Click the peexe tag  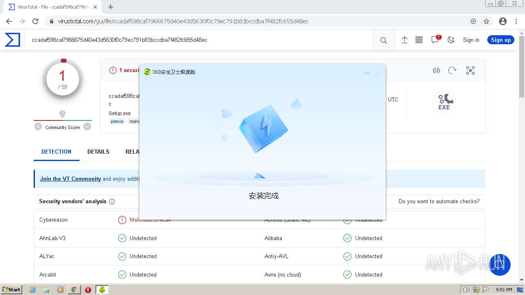[117, 121]
